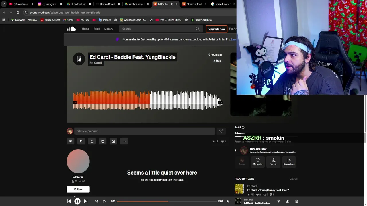The width and height of the screenshot is (367, 206).
Task: Open the UnderLess (Beta) bookmark
Action: 201,20
